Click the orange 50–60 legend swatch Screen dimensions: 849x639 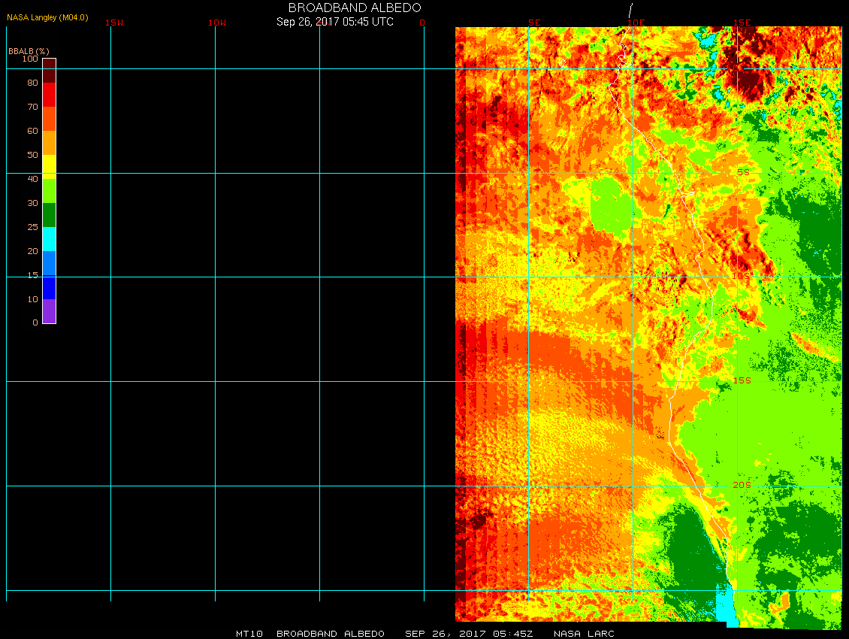(x=50, y=143)
